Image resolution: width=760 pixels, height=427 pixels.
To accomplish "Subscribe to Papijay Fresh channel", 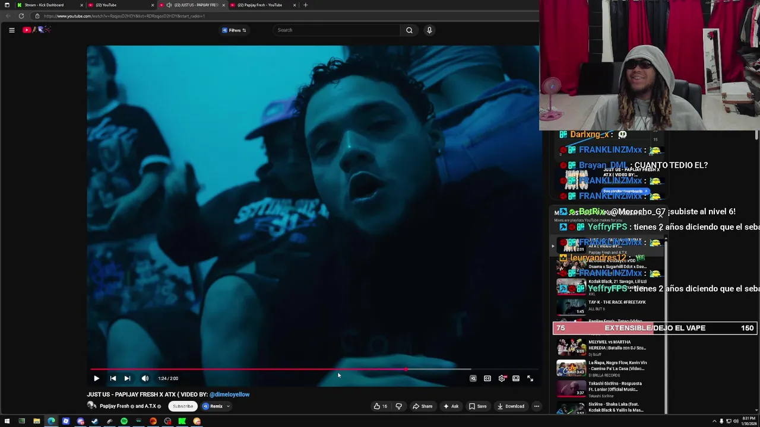I will [183, 406].
